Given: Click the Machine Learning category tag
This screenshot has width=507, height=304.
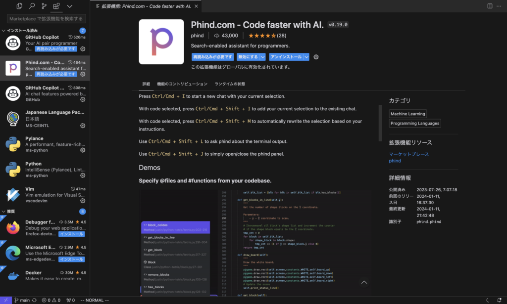Looking at the screenshot, I should 408,114.
